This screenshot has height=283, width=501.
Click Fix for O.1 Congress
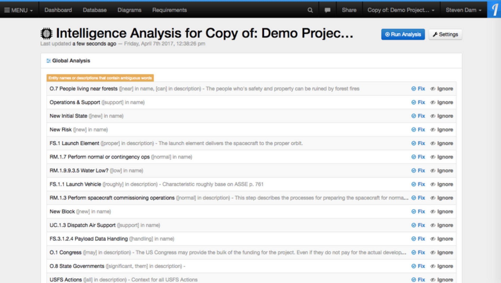click(x=418, y=252)
